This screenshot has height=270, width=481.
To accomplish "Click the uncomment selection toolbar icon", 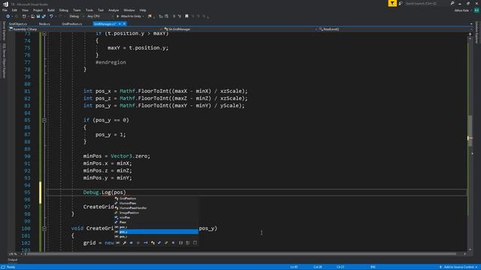I will click(x=180, y=16).
